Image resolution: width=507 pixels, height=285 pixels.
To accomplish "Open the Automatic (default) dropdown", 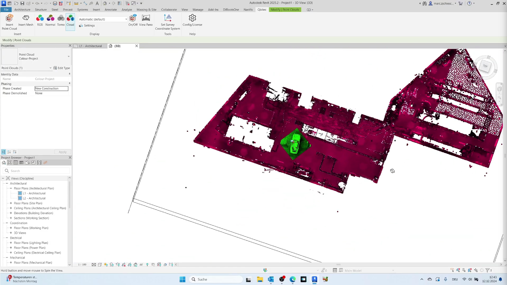I will (x=103, y=19).
